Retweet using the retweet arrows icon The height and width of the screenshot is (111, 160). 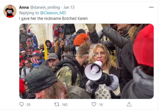57,104
